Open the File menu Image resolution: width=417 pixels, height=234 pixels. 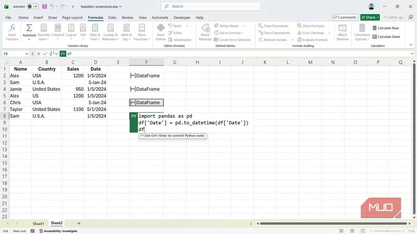coord(8,17)
